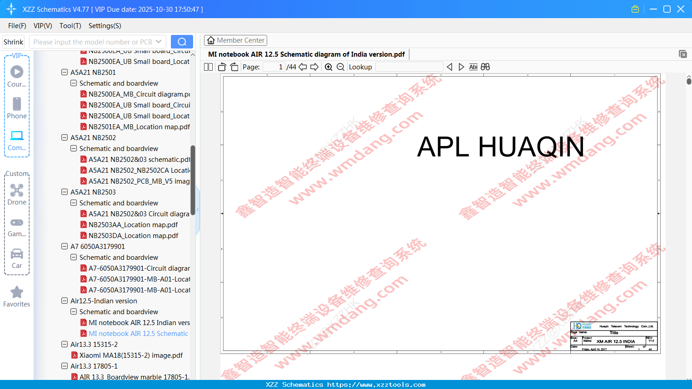Open NB2503DA_Location map.pdf
692x389 pixels.
129,236
